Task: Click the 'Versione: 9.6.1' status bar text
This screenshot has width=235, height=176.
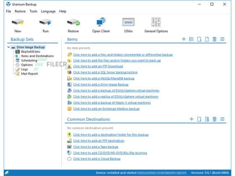Action: pos(210,173)
